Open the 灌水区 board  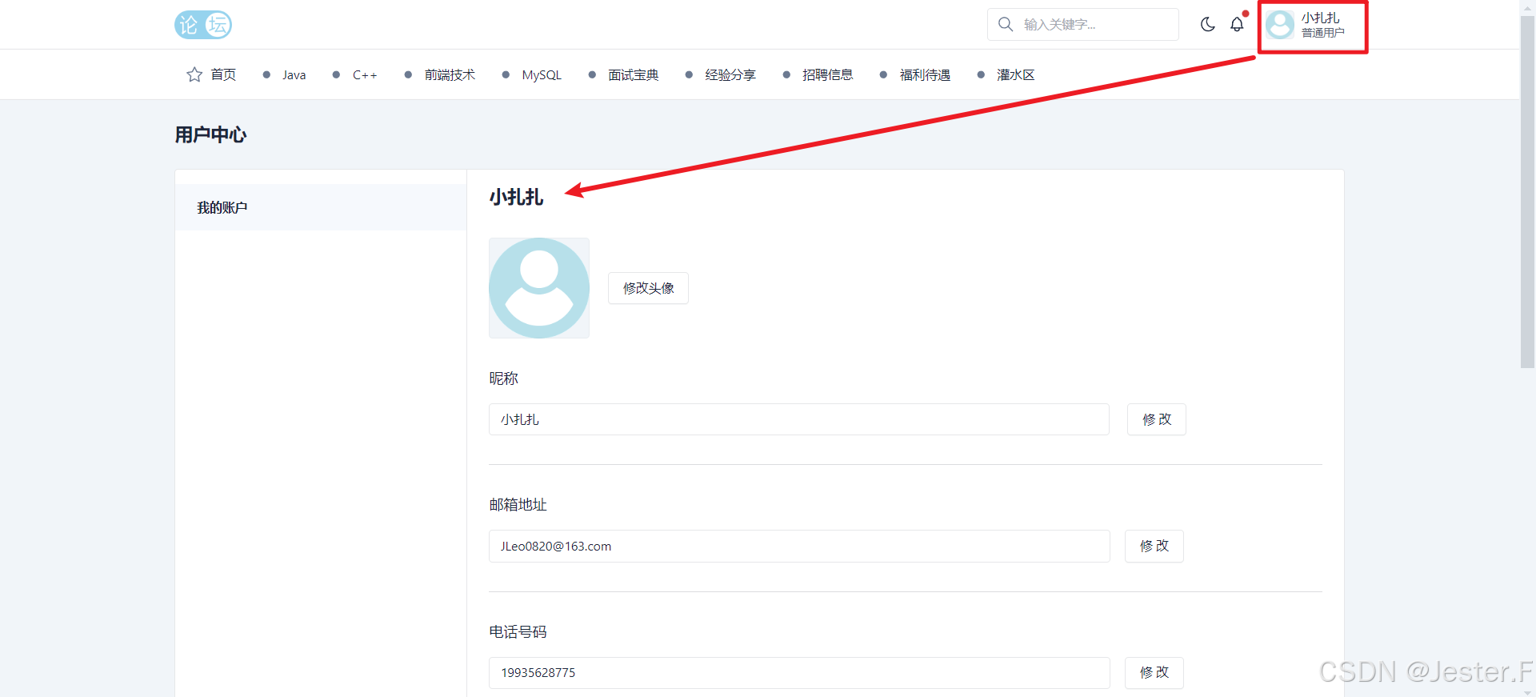point(1016,74)
